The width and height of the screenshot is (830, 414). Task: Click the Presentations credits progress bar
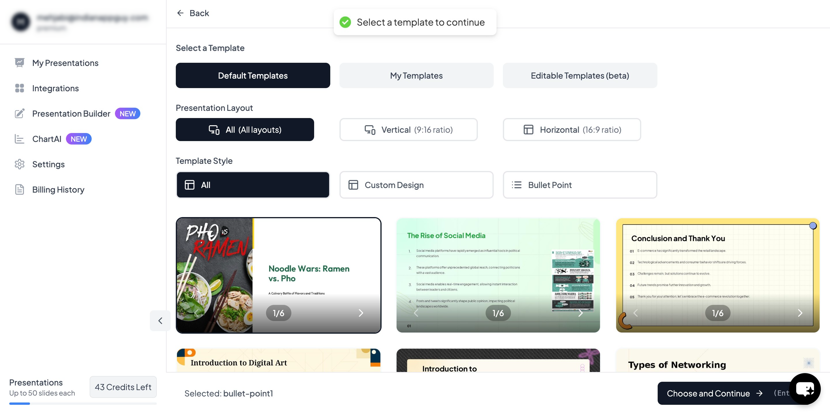pyautogui.click(x=83, y=403)
